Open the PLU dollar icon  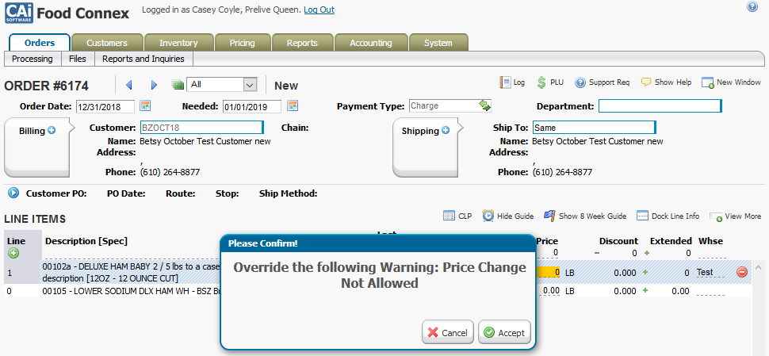tap(550, 82)
